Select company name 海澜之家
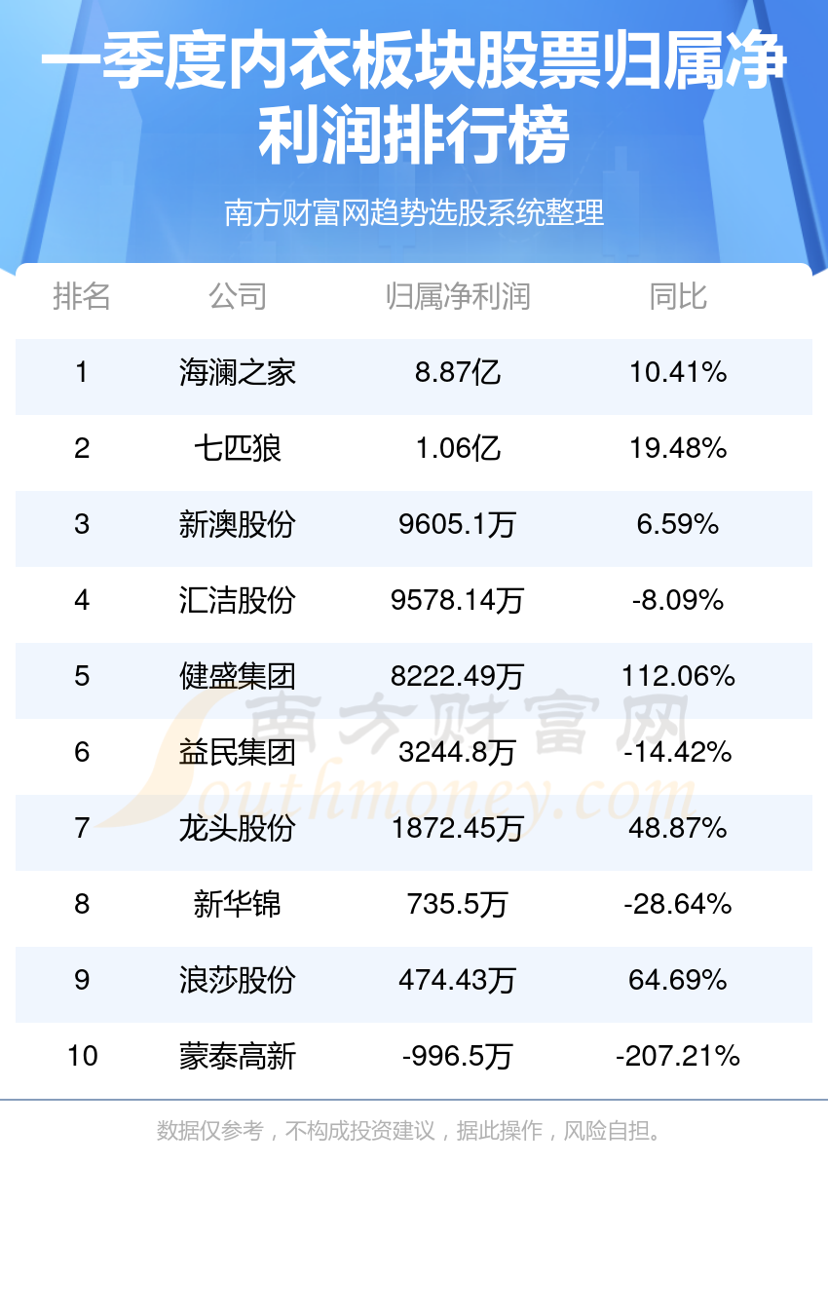 [x=237, y=372]
